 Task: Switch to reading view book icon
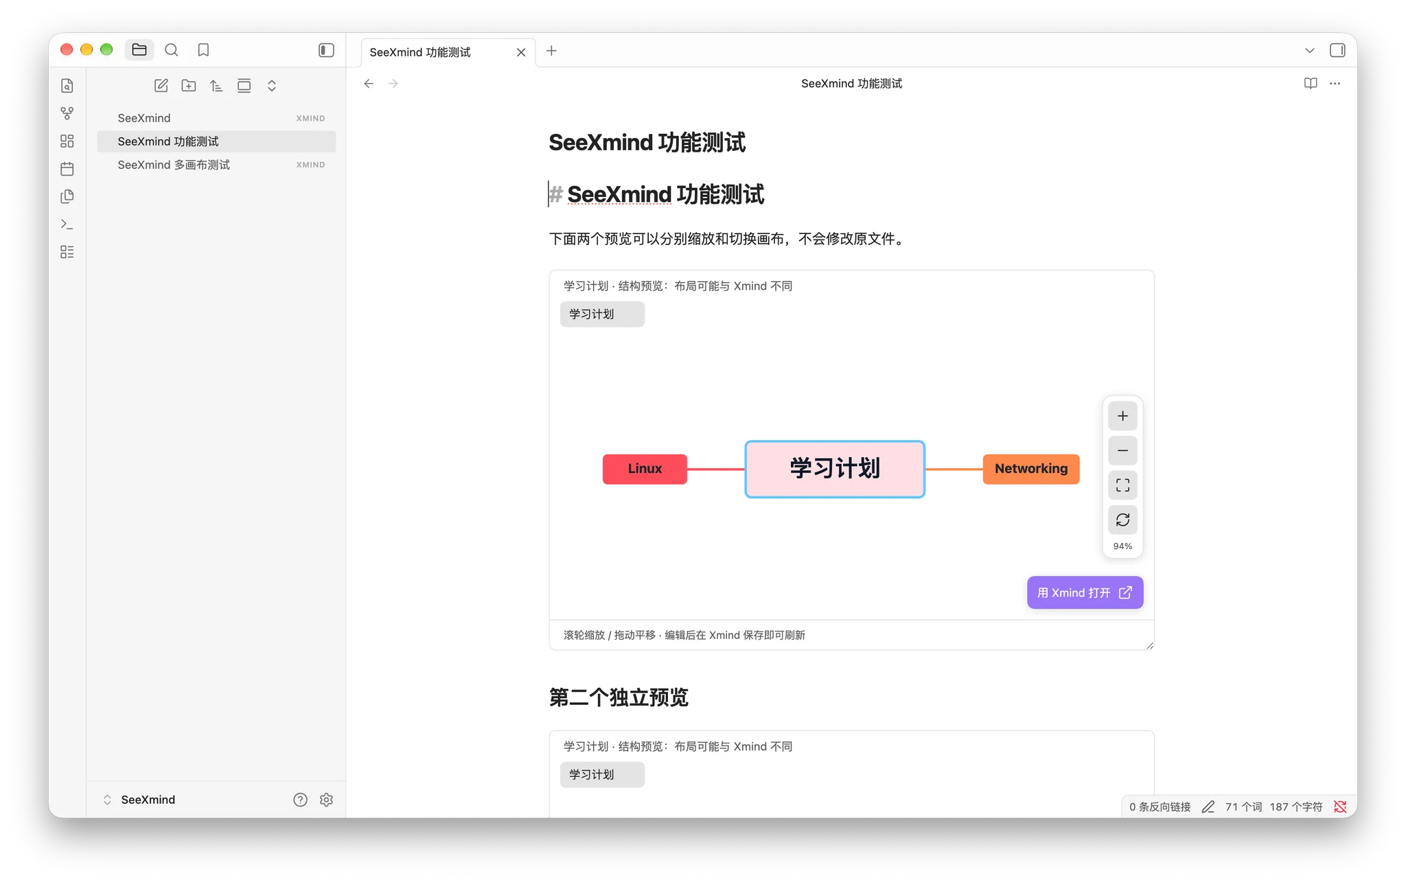1311,84
